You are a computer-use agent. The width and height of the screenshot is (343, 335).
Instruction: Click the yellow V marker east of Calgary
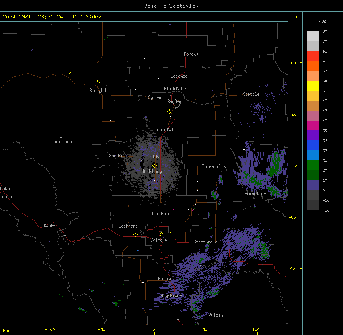(x=171, y=232)
